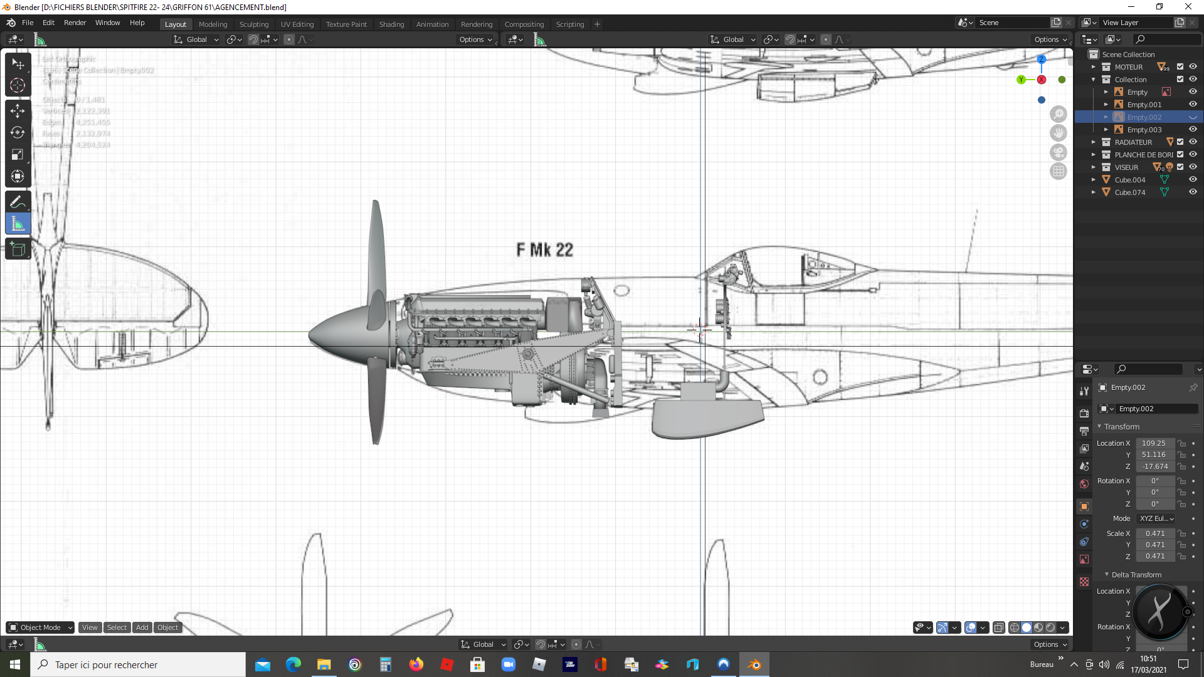Image resolution: width=1204 pixels, height=677 pixels.
Task: Collapse the Delta Transform panel
Action: pos(1107,574)
